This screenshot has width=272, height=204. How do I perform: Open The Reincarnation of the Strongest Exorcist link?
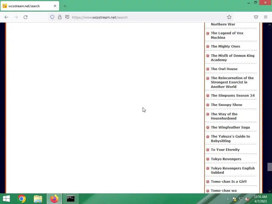(232, 82)
